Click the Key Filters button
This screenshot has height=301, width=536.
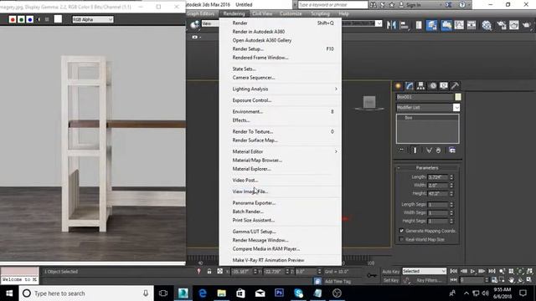(429, 280)
